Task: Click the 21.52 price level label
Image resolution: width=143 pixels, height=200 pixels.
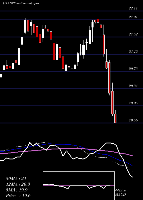Action: (133, 34)
